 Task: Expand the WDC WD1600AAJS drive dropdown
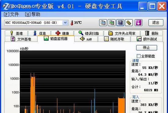tap(65, 23)
